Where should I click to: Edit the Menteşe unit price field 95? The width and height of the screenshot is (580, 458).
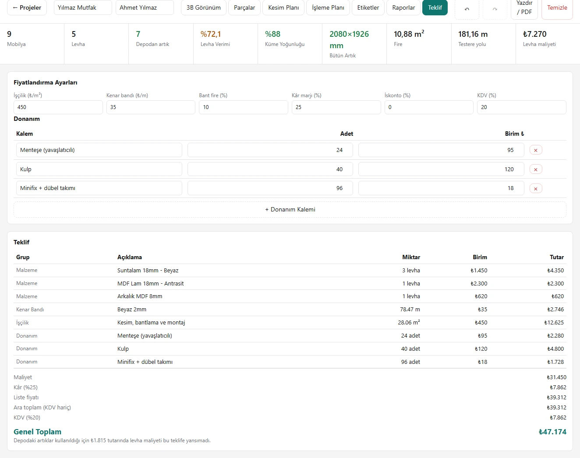click(441, 150)
